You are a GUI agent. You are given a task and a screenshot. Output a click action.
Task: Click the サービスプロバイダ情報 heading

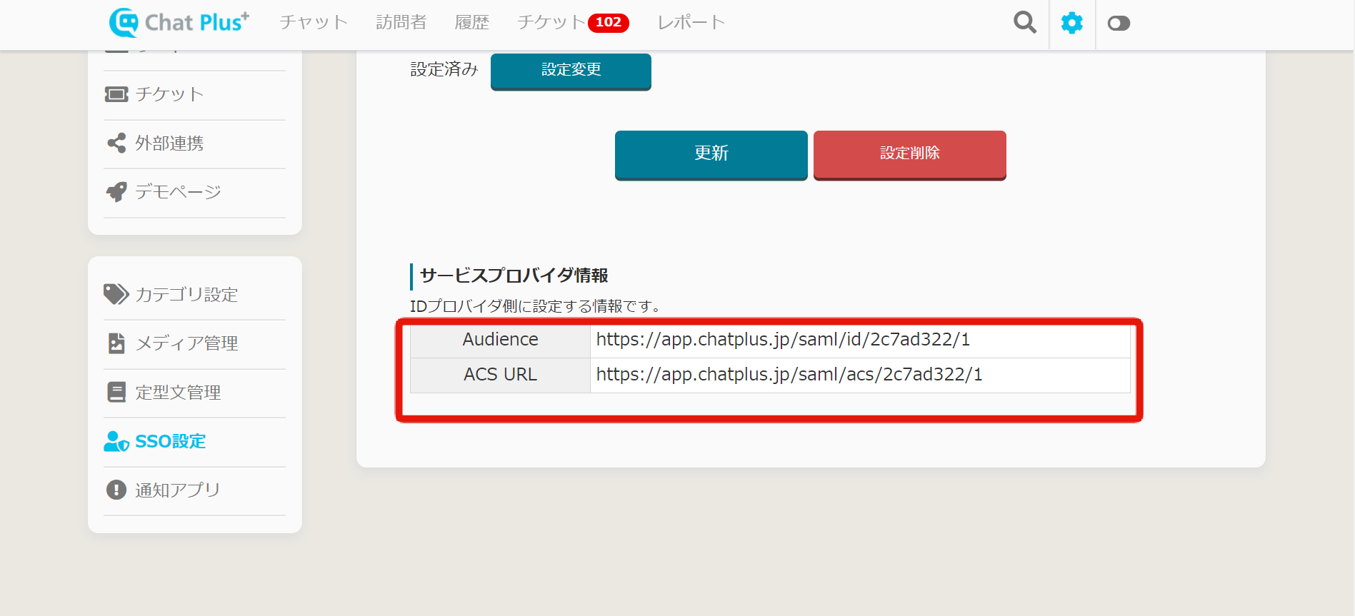(x=514, y=276)
